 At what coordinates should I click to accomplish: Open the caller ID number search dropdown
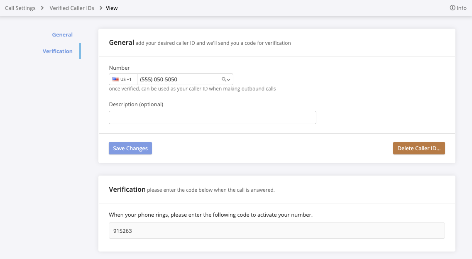225,79
